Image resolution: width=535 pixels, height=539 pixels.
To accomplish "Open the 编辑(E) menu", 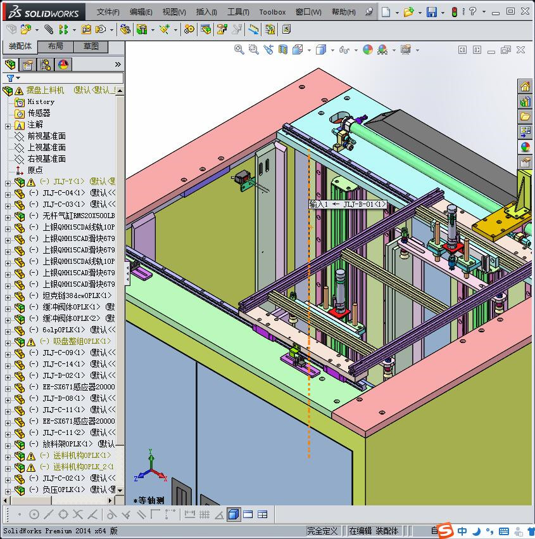I will pos(141,12).
